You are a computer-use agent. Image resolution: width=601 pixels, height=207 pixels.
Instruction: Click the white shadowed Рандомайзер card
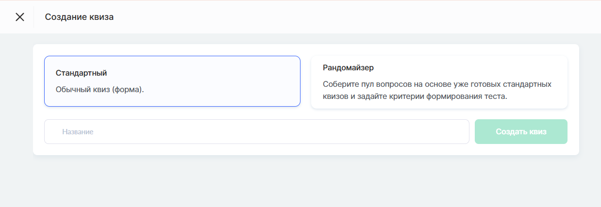439,82
